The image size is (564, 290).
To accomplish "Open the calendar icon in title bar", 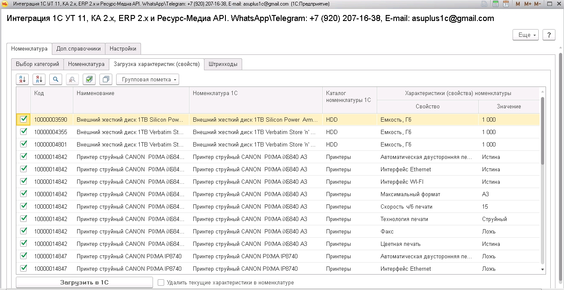I will click(506, 4).
